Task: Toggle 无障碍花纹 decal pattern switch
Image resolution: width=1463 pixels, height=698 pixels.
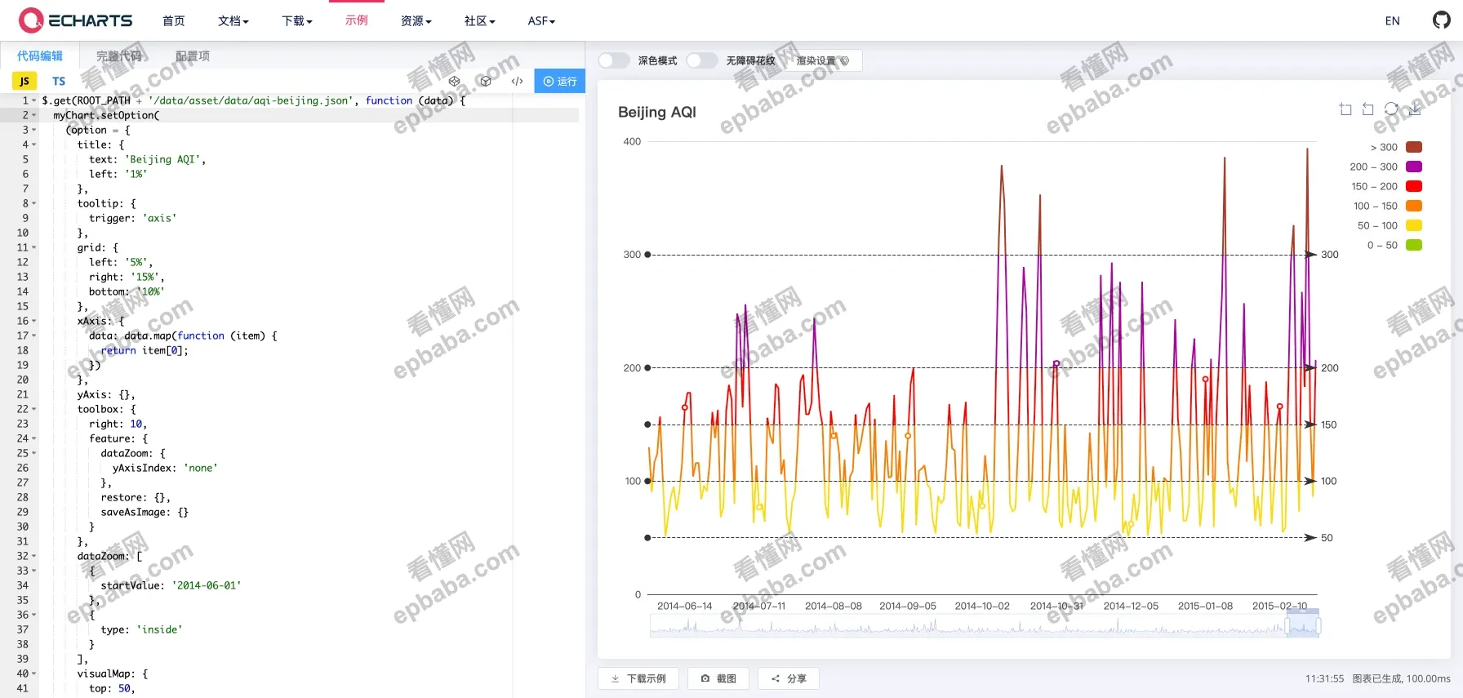Action: [701, 60]
